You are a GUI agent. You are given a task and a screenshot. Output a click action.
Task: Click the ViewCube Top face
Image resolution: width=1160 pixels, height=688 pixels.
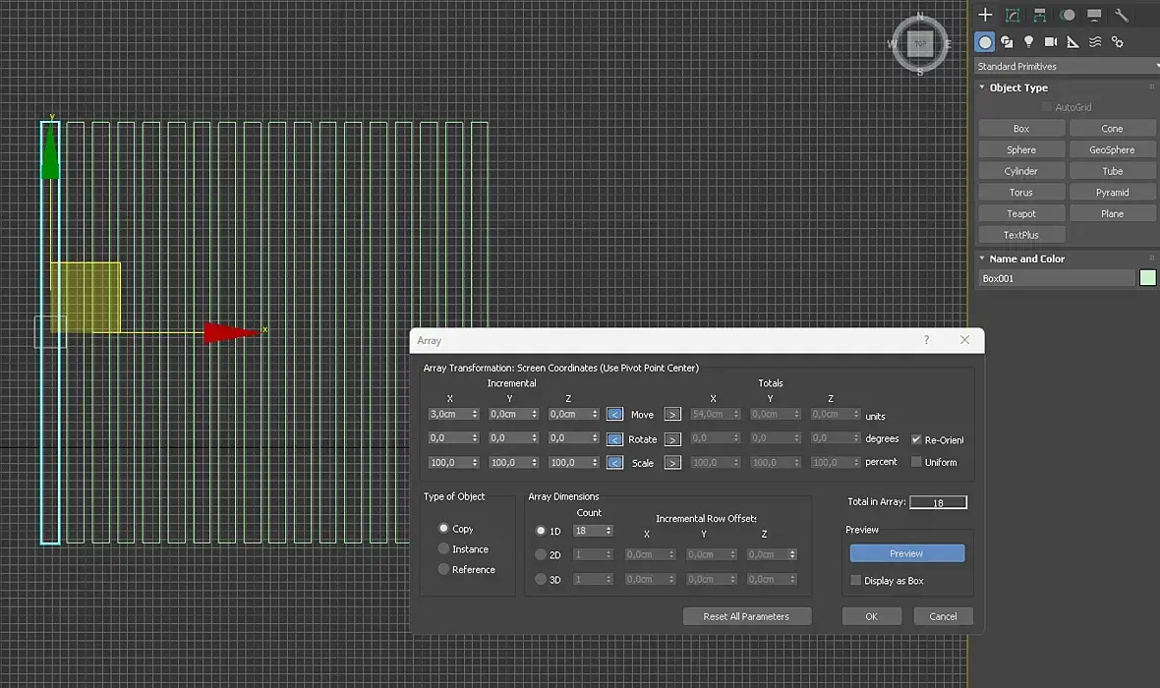pos(920,43)
